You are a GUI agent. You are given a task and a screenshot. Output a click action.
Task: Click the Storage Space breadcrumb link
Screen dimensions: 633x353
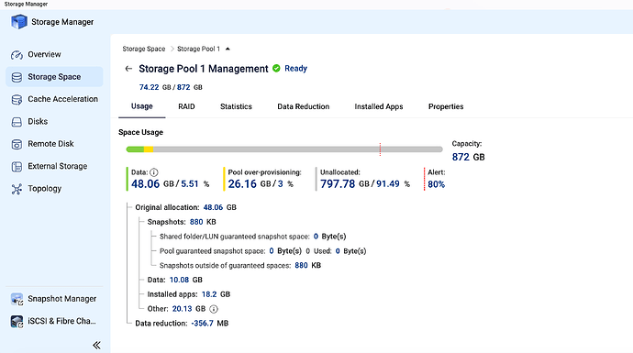(144, 49)
